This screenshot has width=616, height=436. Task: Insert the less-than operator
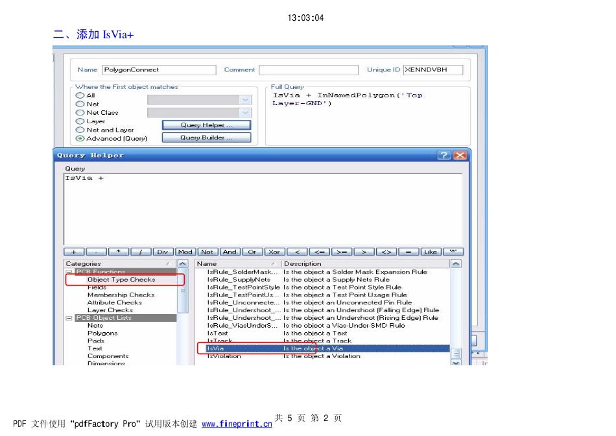(297, 252)
